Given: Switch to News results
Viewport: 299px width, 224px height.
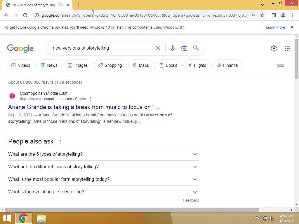Looking at the screenshot, I should tap(49, 65).
